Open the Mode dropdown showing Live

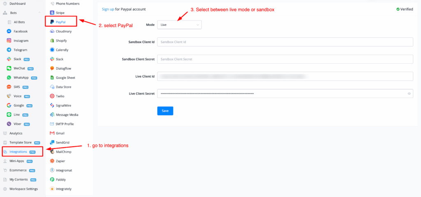[179, 25]
